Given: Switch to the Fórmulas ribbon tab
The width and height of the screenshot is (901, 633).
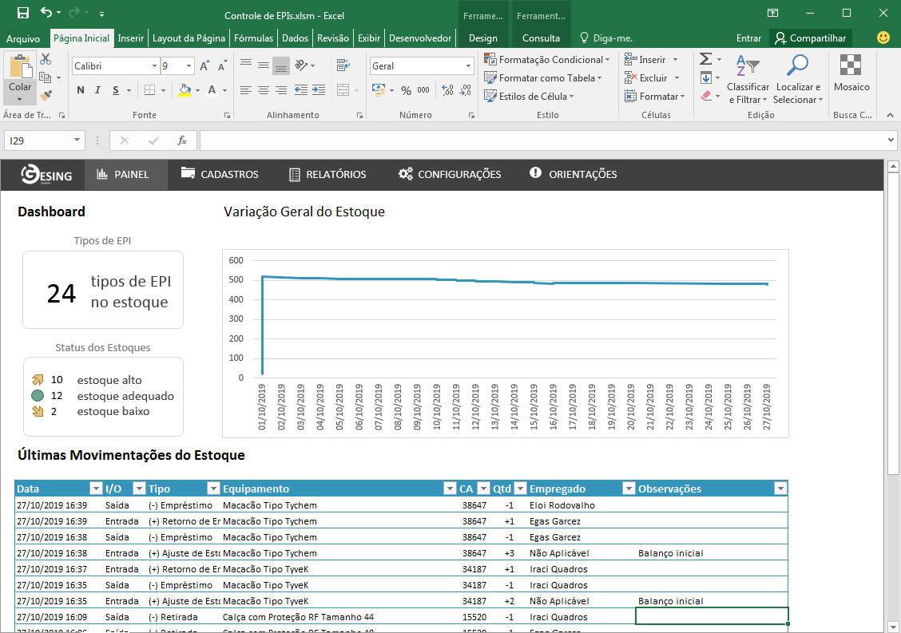Looking at the screenshot, I should click(x=253, y=38).
